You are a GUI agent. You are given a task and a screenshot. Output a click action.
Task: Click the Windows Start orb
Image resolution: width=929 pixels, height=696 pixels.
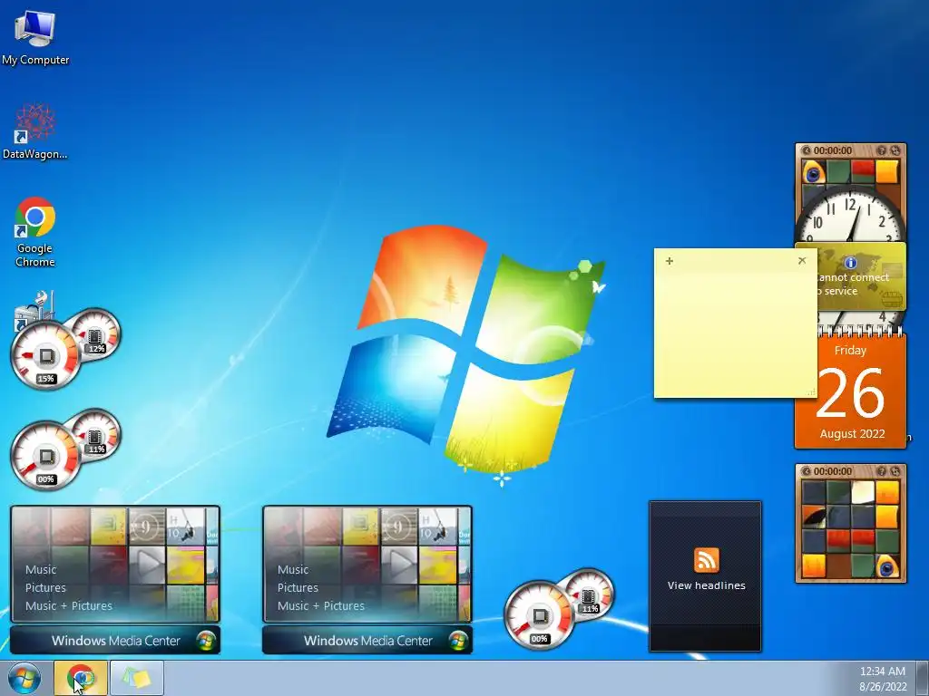tap(24, 678)
